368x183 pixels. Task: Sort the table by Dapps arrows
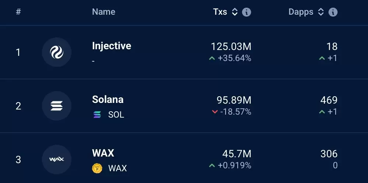(x=321, y=12)
